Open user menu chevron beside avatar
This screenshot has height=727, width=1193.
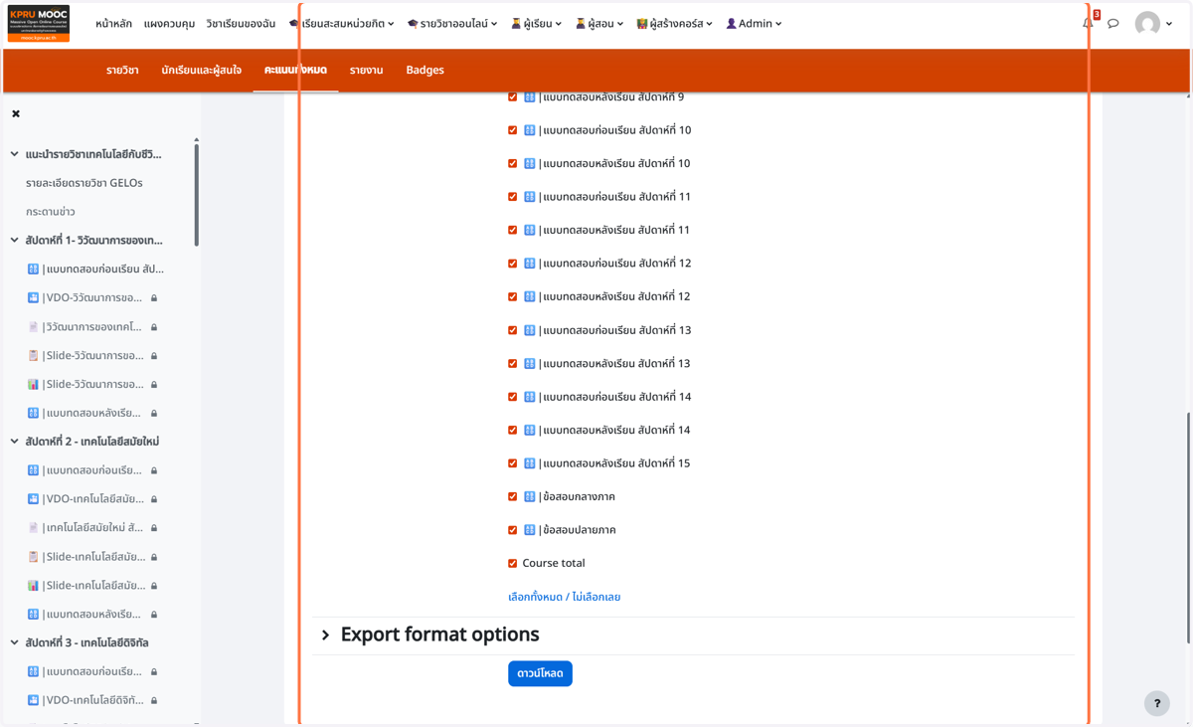coord(1169,24)
